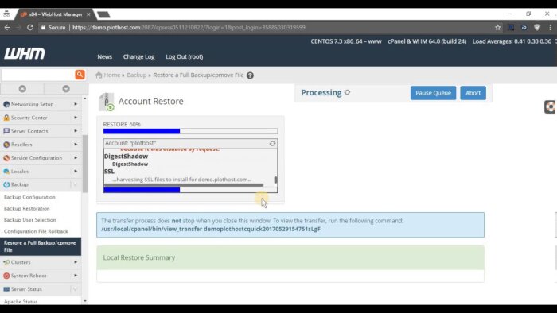The width and height of the screenshot is (557, 313).
Task: Open Backup User Selection in sidebar
Action: coord(30,220)
